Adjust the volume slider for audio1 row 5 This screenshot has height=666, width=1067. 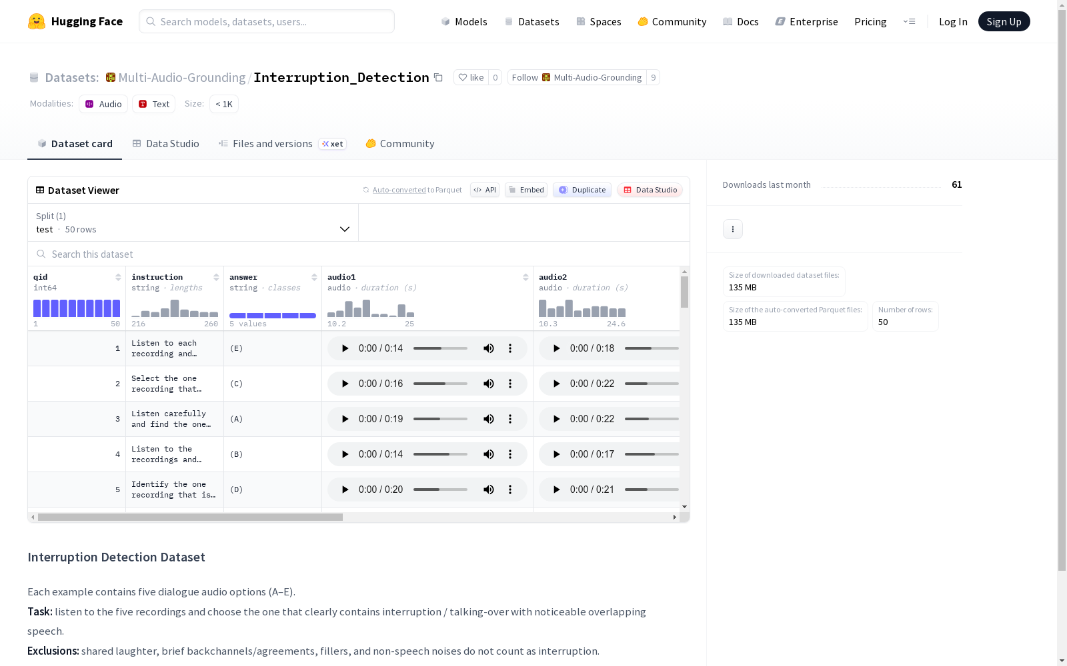tap(440, 490)
